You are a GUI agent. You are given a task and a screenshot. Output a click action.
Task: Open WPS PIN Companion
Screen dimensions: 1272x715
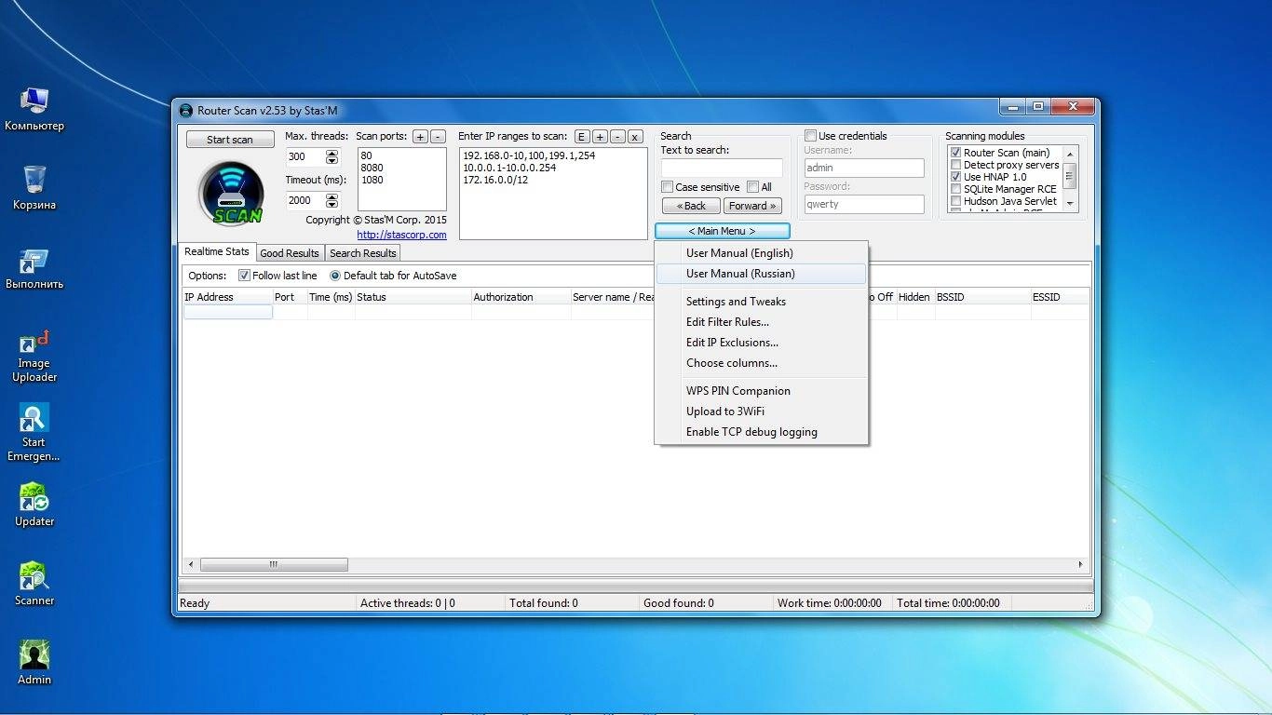tap(761, 391)
